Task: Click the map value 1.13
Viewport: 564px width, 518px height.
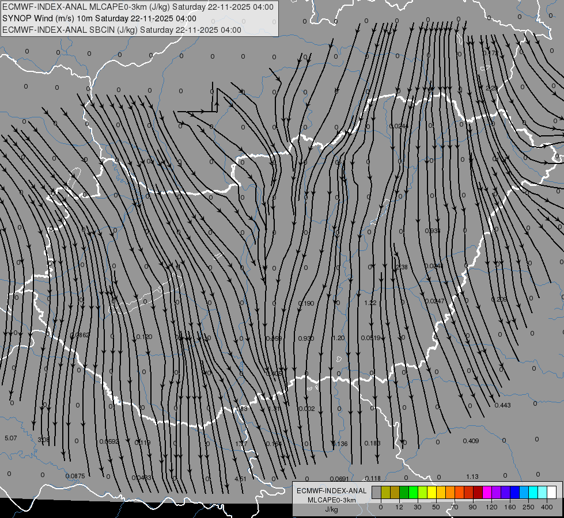Action: point(472,477)
